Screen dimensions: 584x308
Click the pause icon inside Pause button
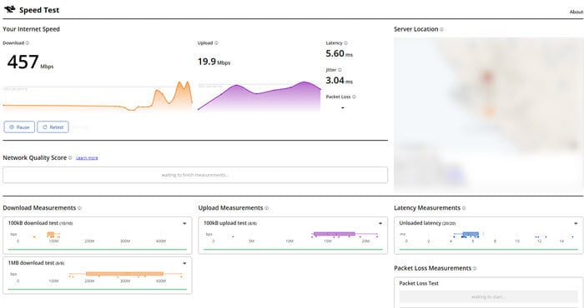pyautogui.click(x=12, y=127)
